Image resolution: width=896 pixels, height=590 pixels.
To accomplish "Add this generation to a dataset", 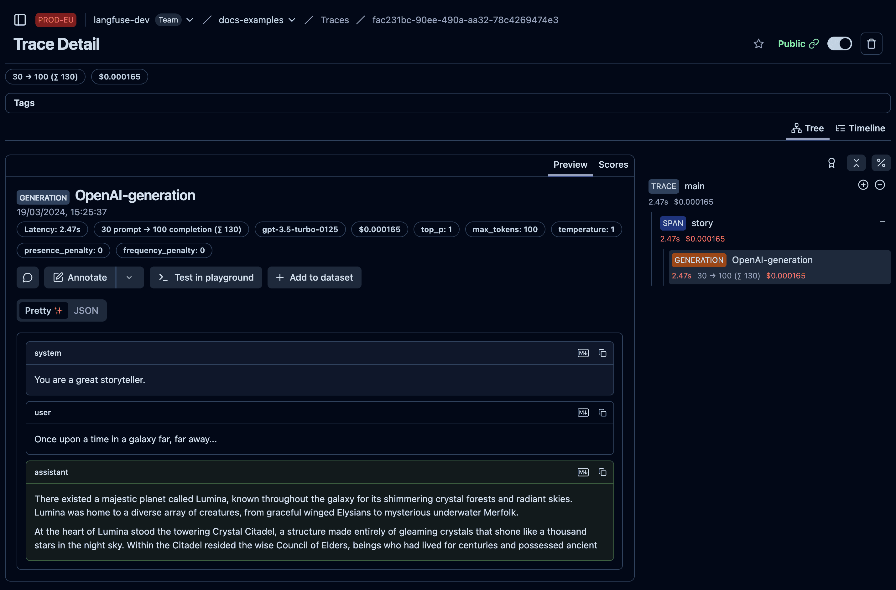I will (314, 277).
